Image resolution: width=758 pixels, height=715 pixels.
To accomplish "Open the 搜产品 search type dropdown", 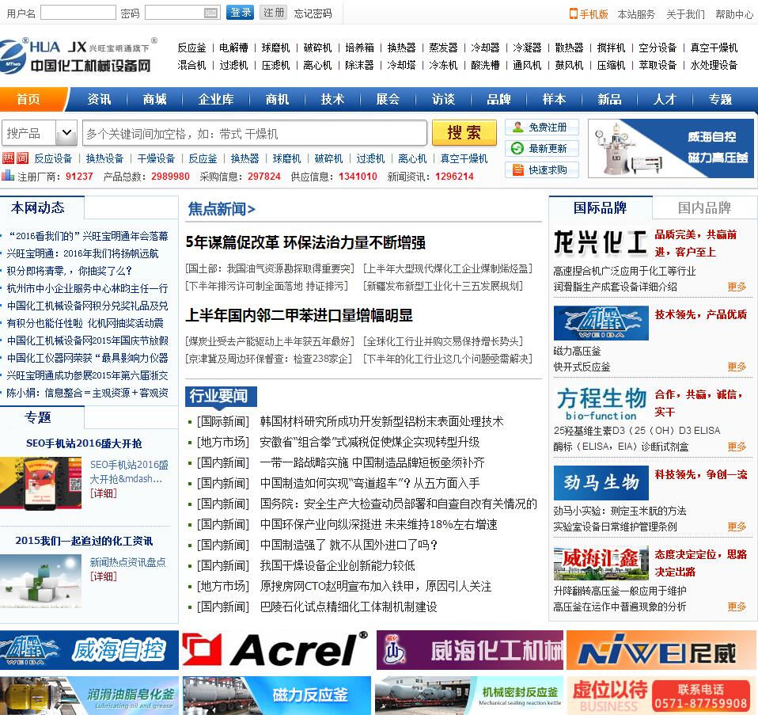I will pyautogui.click(x=39, y=133).
